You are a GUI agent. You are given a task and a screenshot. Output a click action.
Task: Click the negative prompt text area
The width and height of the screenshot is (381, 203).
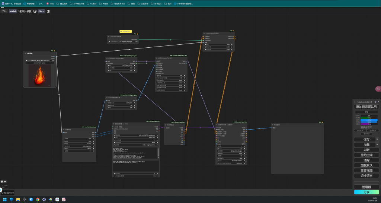tap(136, 166)
